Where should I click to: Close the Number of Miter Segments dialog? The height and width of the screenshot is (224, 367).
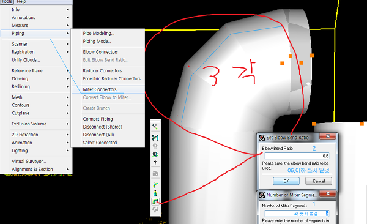click(x=328, y=193)
